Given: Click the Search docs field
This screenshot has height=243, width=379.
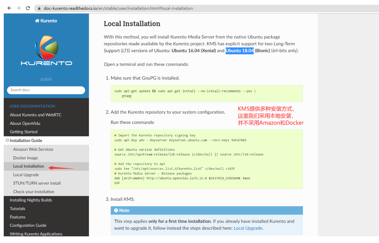Looking at the screenshot, I should 46,90.
